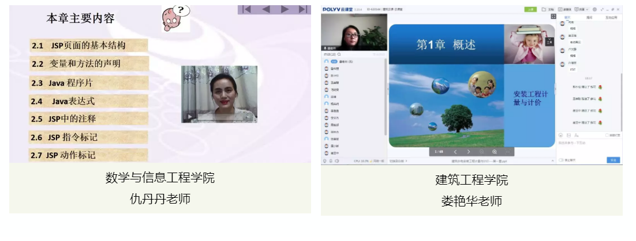Switch to the 互动应用 tab
Viewport: 636px width, 241px height.
(x=611, y=17)
